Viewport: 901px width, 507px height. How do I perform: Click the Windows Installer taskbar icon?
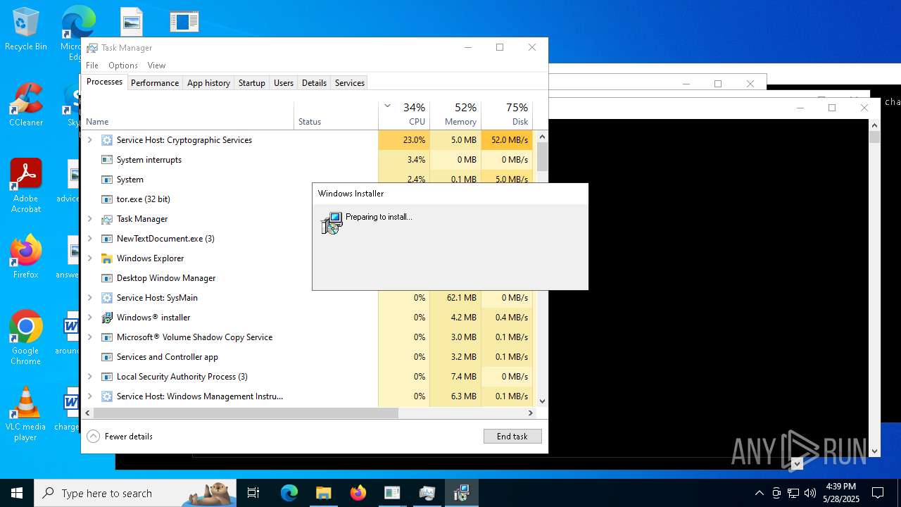tap(461, 493)
